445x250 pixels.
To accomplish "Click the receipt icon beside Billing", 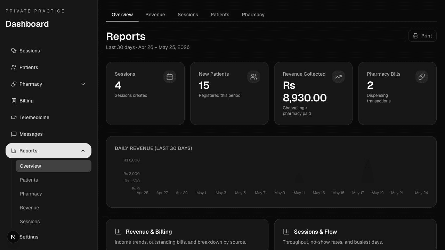I will (14, 101).
